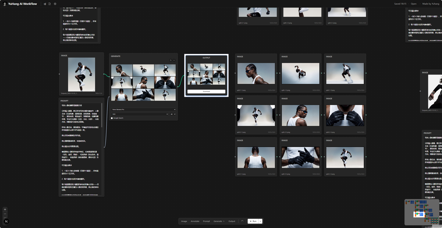Close the Generate node with X icon
The image size is (442, 228).
174,60
